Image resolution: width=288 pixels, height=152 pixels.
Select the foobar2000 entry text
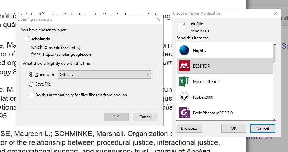[x=203, y=97]
